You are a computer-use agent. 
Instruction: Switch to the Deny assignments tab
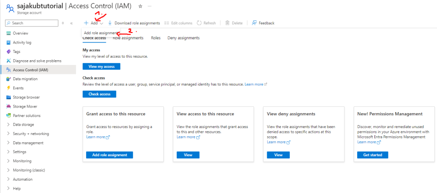pyautogui.click(x=184, y=38)
